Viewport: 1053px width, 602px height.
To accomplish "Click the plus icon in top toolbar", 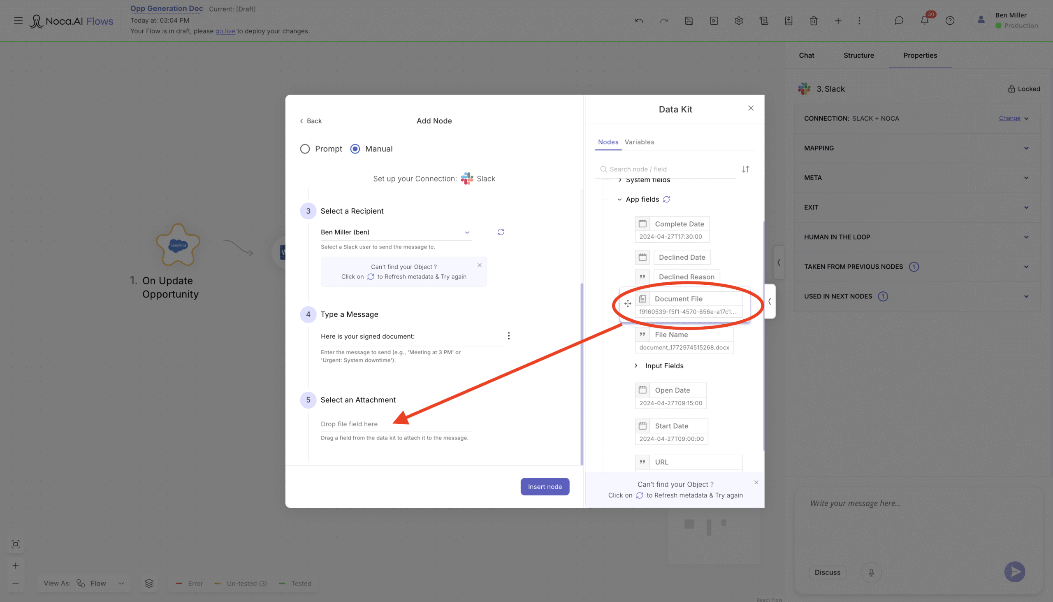I will (x=838, y=21).
